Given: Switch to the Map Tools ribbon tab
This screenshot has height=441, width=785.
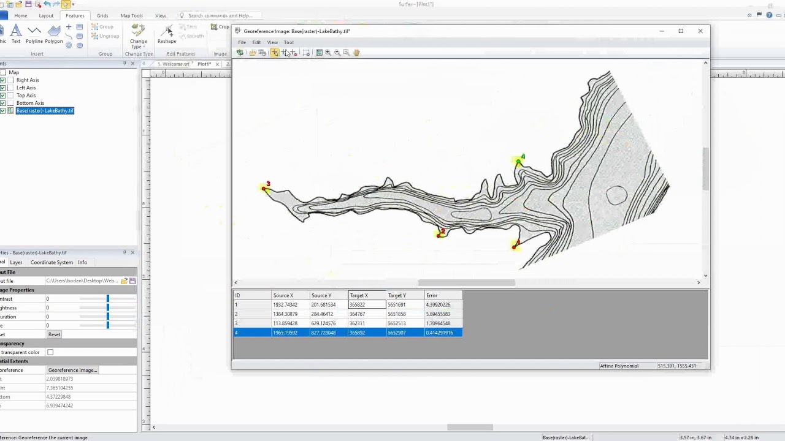Looking at the screenshot, I should click(x=131, y=15).
